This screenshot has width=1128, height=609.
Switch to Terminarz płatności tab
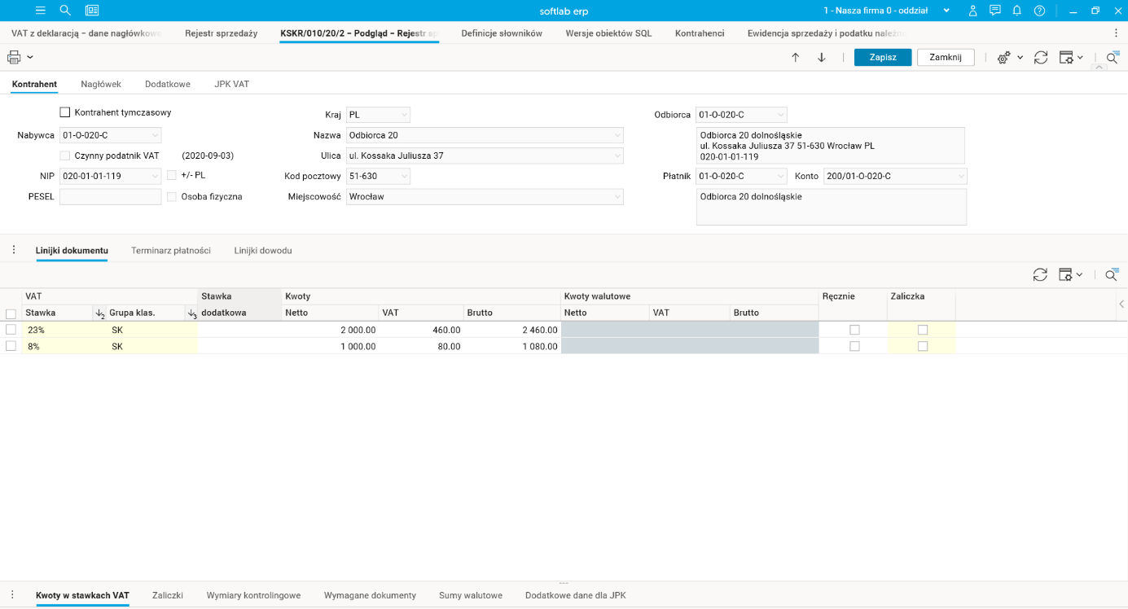click(x=171, y=251)
